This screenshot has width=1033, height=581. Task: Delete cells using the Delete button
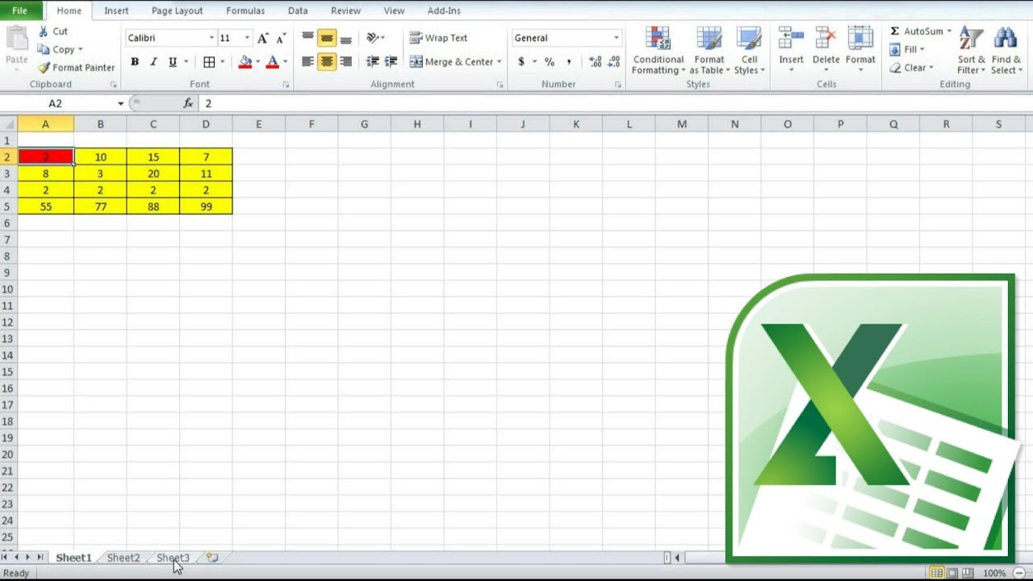(826, 50)
